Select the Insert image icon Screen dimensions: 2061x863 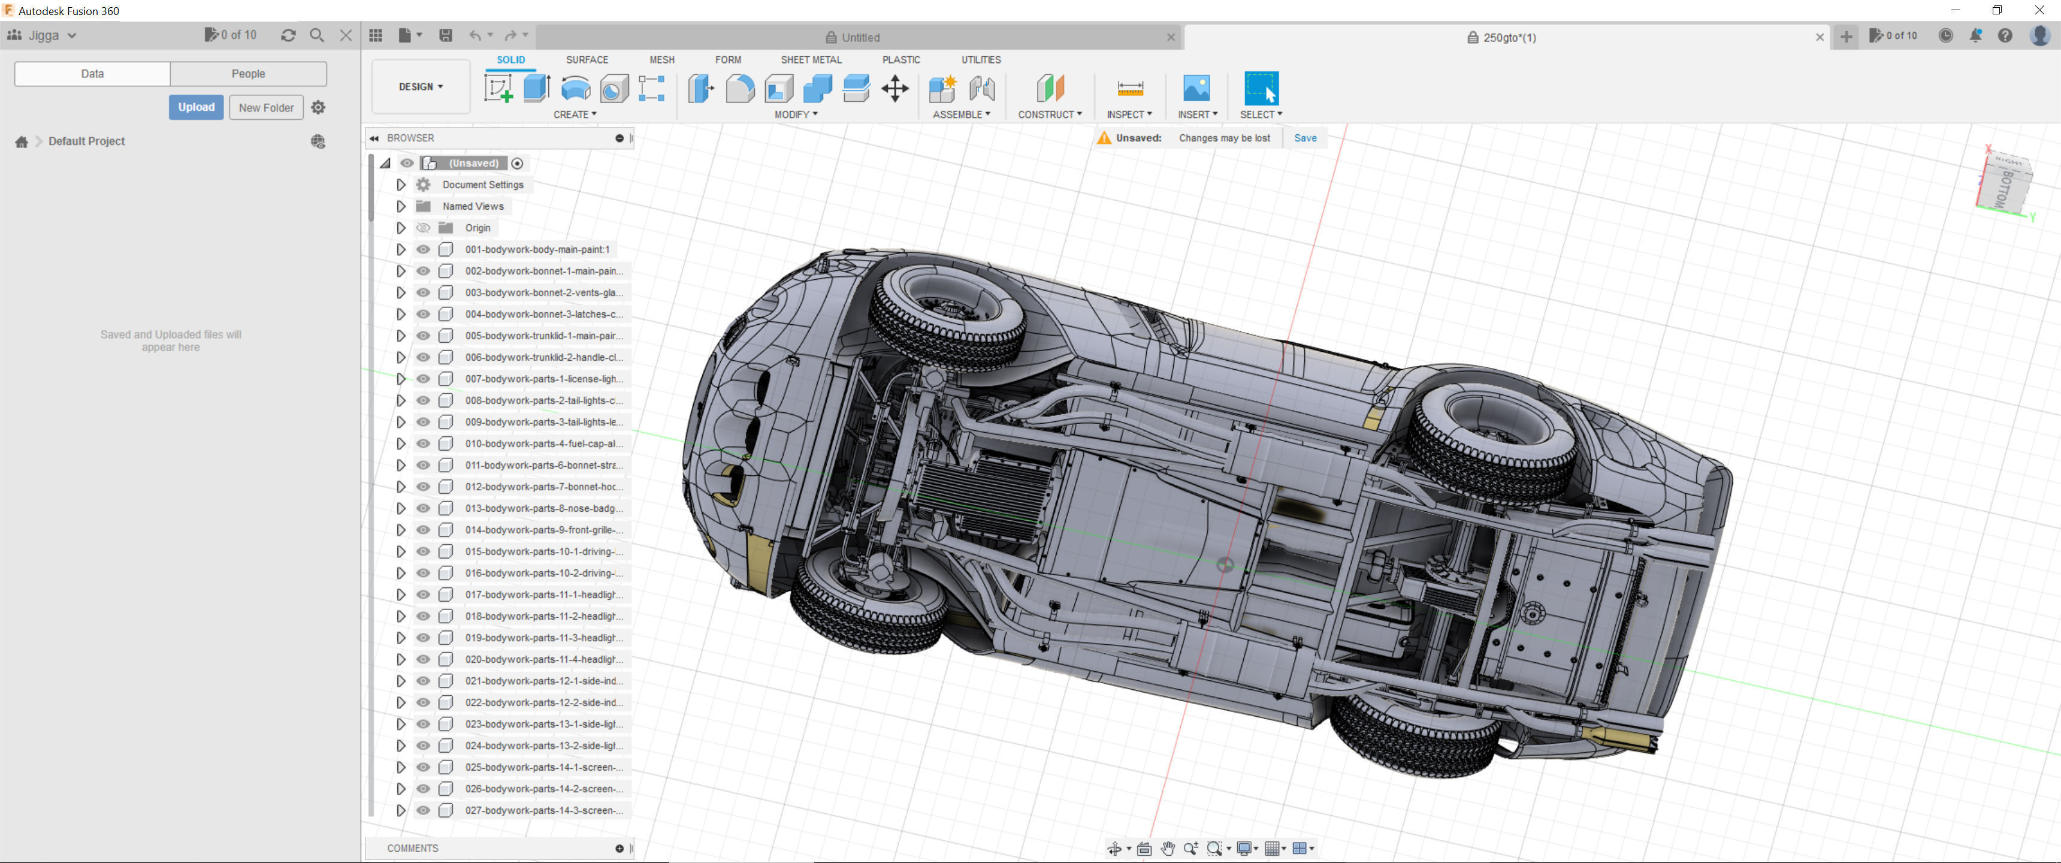tap(1197, 88)
